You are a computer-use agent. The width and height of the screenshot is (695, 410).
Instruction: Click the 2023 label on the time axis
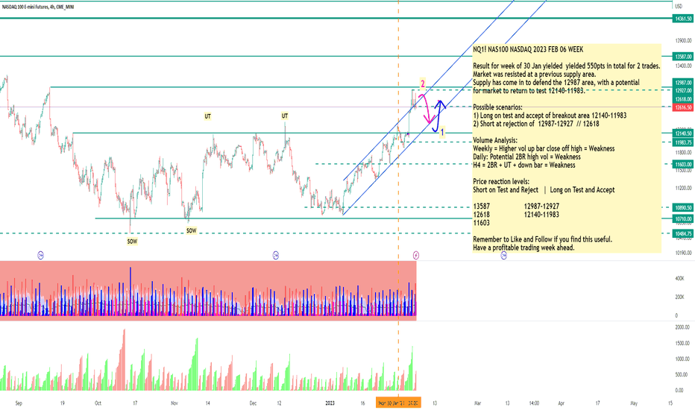point(330,403)
